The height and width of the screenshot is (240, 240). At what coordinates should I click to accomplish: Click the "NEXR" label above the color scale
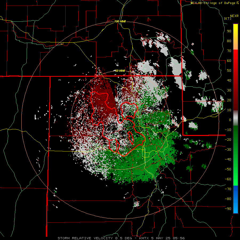(234, 16)
